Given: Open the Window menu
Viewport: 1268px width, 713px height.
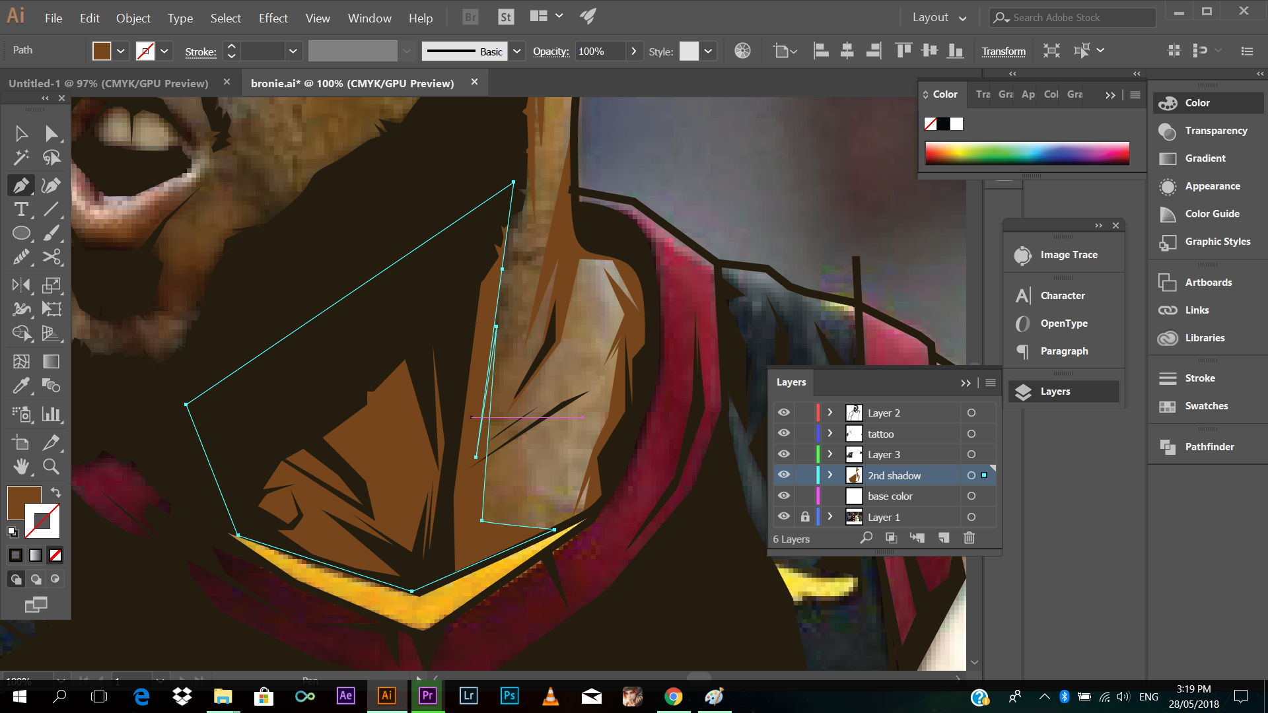Looking at the screenshot, I should coord(369,18).
